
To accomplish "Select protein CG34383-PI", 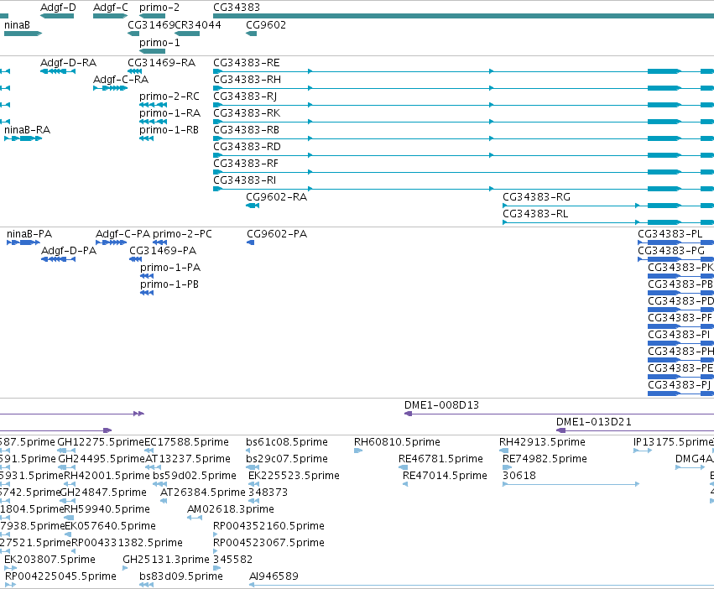I will (679, 335).
